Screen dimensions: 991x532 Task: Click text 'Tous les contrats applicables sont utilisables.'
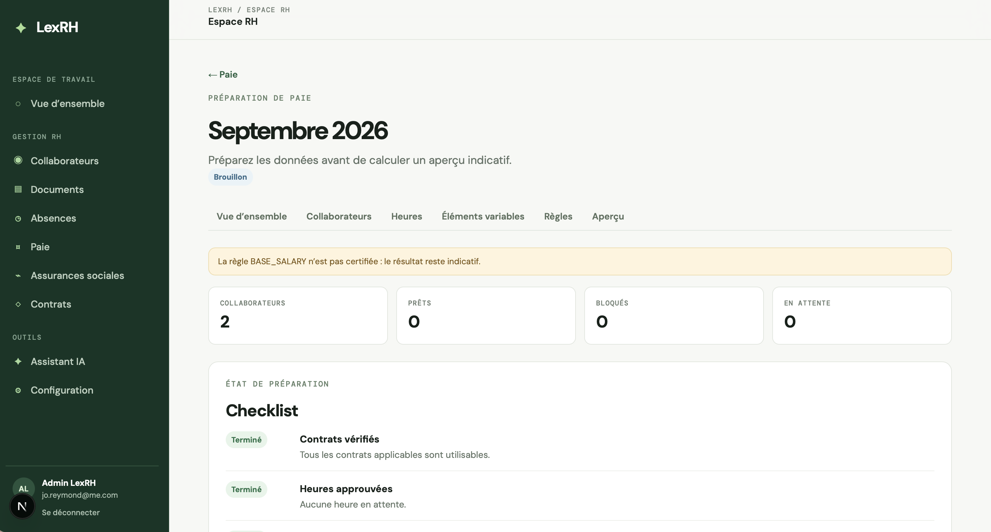pyautogui.click(x=395, y=455)
